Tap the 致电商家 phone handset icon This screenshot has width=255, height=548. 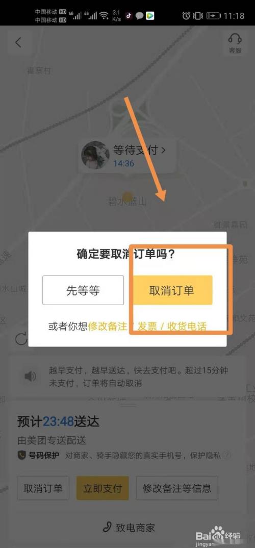pyautogui.click(x=107, y=527)
